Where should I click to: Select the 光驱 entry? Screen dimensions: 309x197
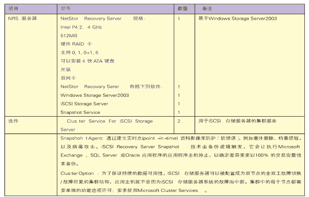tap(66, 69)
